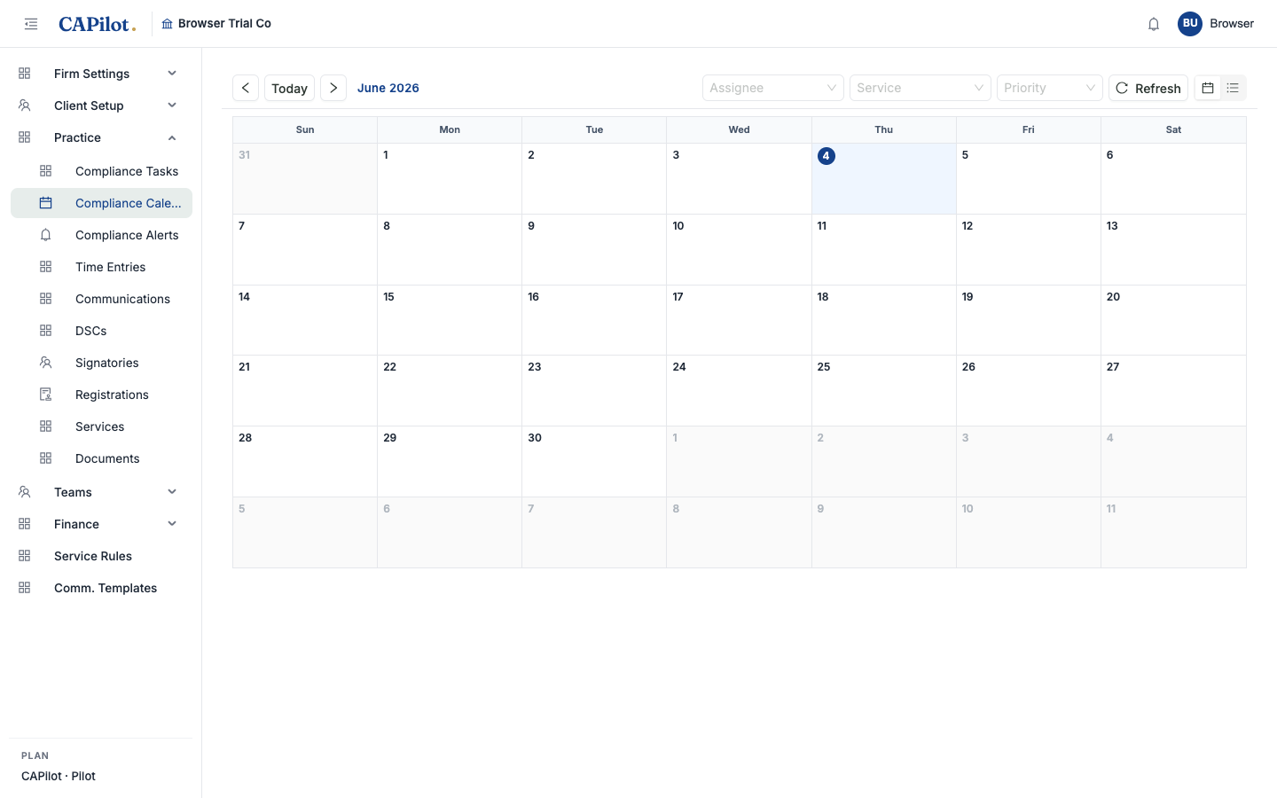Open Communications page
The height and width of the screenshot is (798, 1277).
pos(101,299)
